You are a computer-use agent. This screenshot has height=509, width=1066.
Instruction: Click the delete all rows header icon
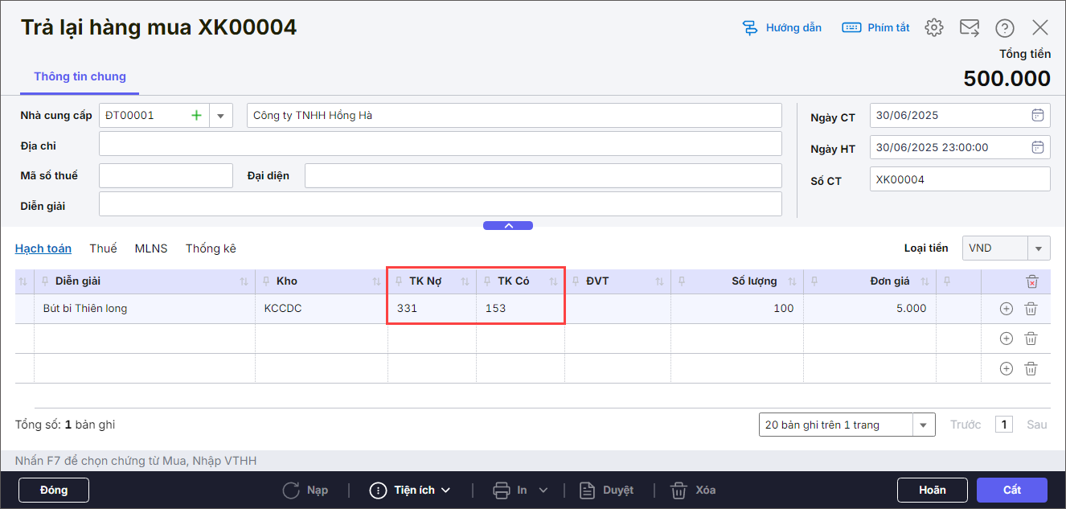coord(1032,281)
